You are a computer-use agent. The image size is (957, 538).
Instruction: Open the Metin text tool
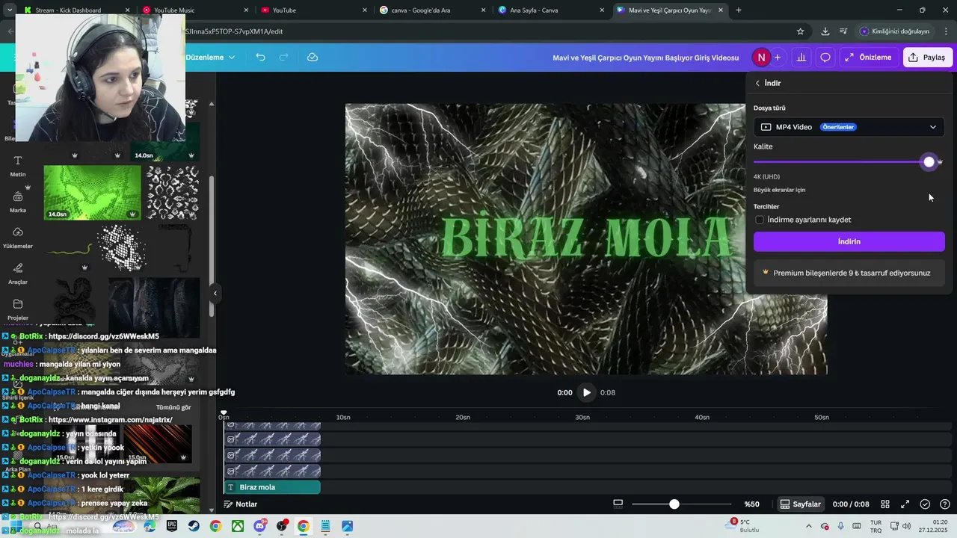[x=18, y=166]
